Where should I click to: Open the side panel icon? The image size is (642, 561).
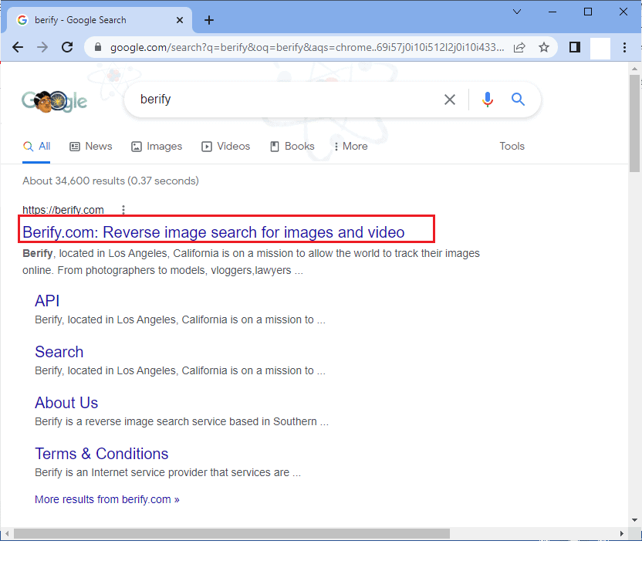click(574, 47)
